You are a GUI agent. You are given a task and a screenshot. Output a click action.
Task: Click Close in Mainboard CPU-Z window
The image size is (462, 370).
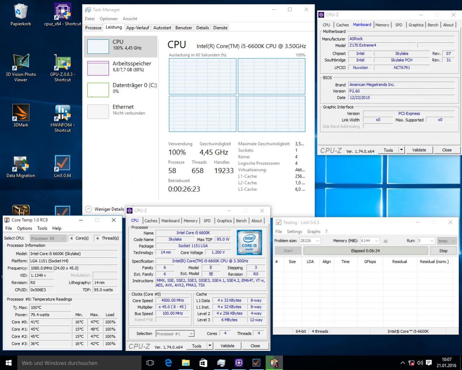click(x=447, y=150)
